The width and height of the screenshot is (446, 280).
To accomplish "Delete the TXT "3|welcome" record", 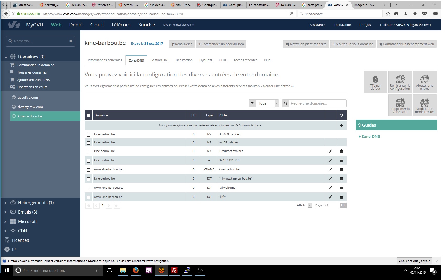I will tap(341, 188).
